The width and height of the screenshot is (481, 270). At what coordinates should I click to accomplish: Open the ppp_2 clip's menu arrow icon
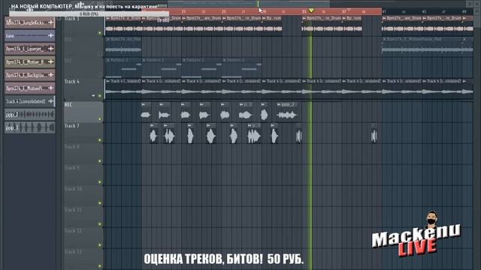(x=279, y=105)
